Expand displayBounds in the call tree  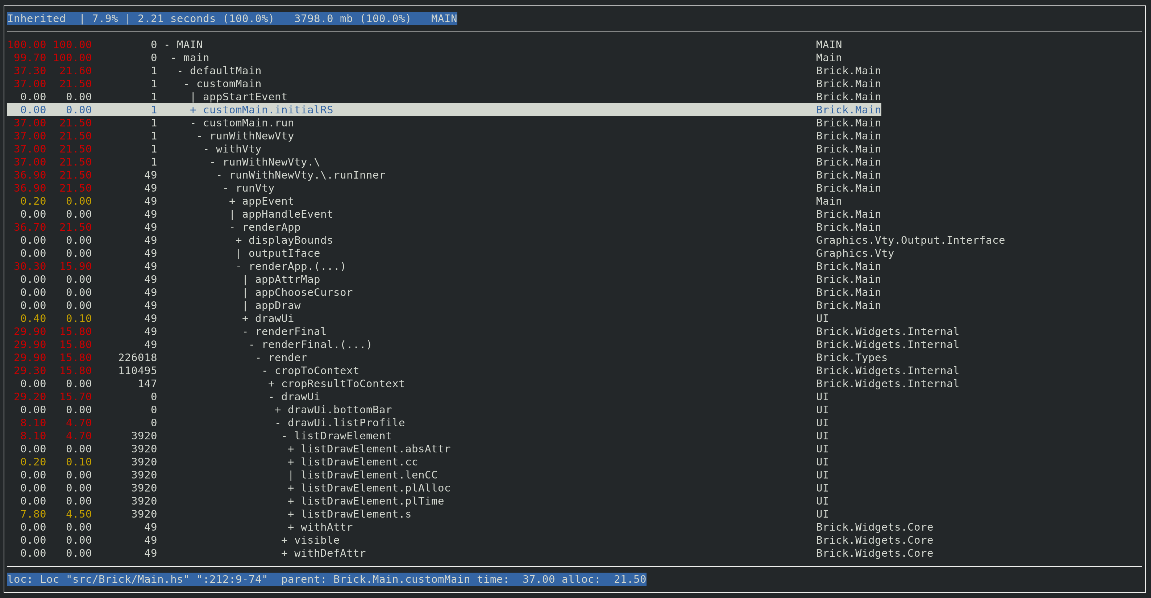pyautogui.click(x=238, y=240)
